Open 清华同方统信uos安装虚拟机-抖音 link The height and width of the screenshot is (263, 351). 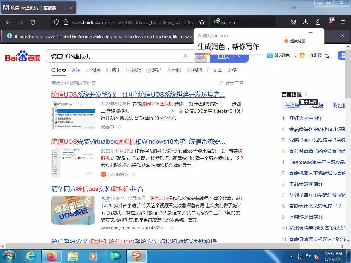[x=97, y=189]
